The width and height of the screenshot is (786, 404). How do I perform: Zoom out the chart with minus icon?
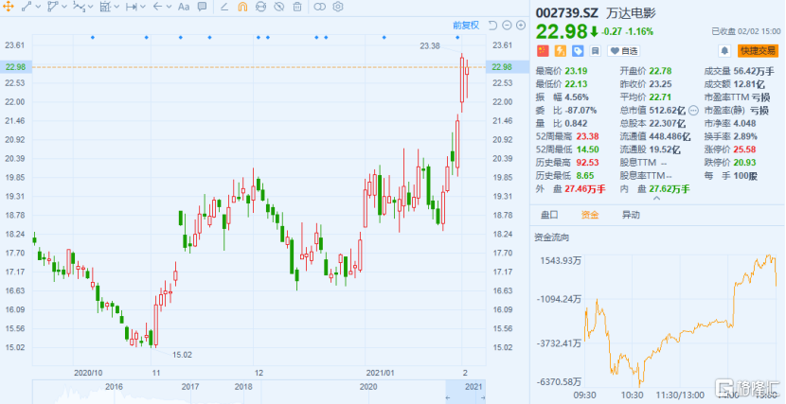pyautogui.click(x=507, y=25)
